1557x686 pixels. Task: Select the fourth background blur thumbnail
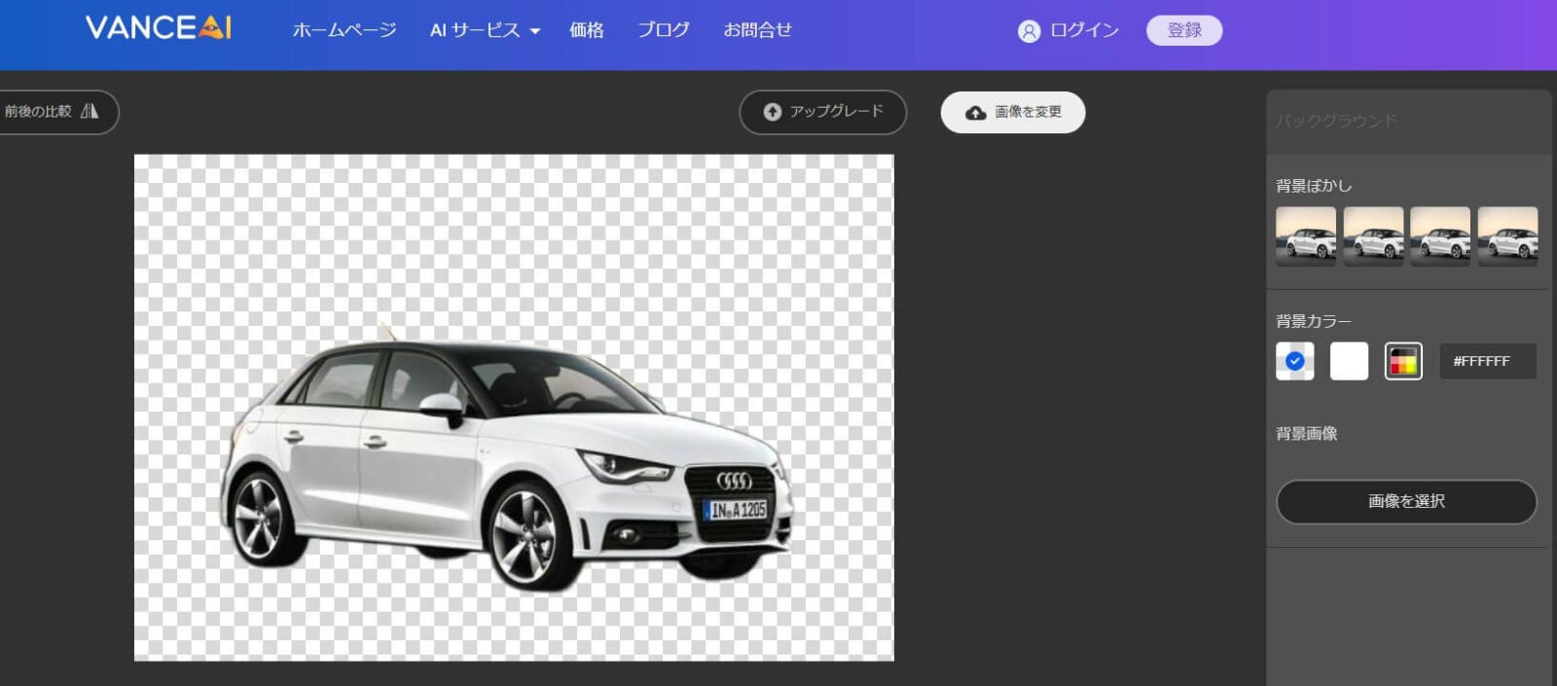click(1507, 236)
